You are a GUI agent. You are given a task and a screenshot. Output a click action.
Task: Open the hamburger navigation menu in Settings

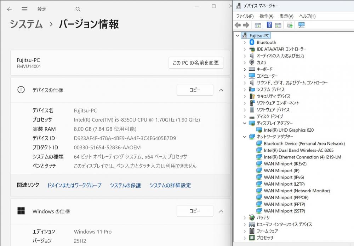coord(24,9)
